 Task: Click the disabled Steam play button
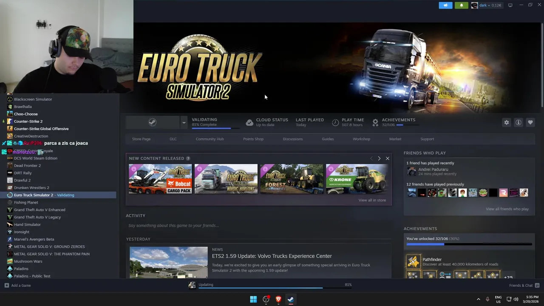(x=153, y=122)
